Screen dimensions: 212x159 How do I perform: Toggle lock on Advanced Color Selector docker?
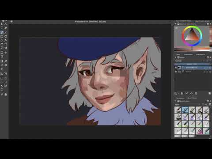tap(178, 24)
